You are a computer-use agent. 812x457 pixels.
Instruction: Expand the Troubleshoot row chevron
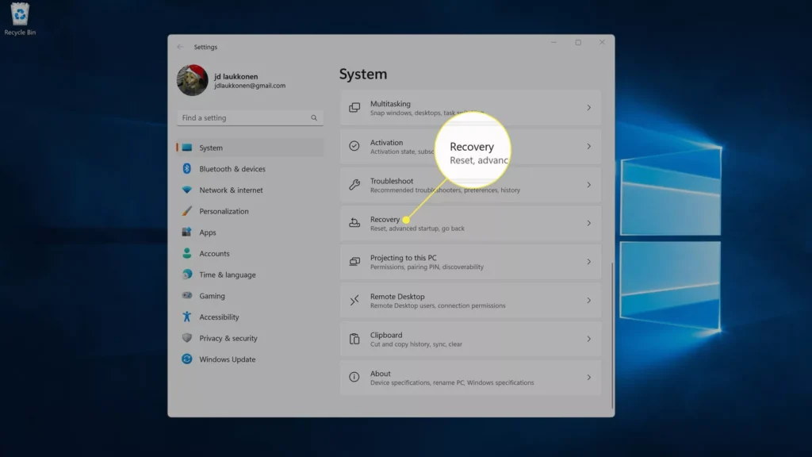[589, 185]
